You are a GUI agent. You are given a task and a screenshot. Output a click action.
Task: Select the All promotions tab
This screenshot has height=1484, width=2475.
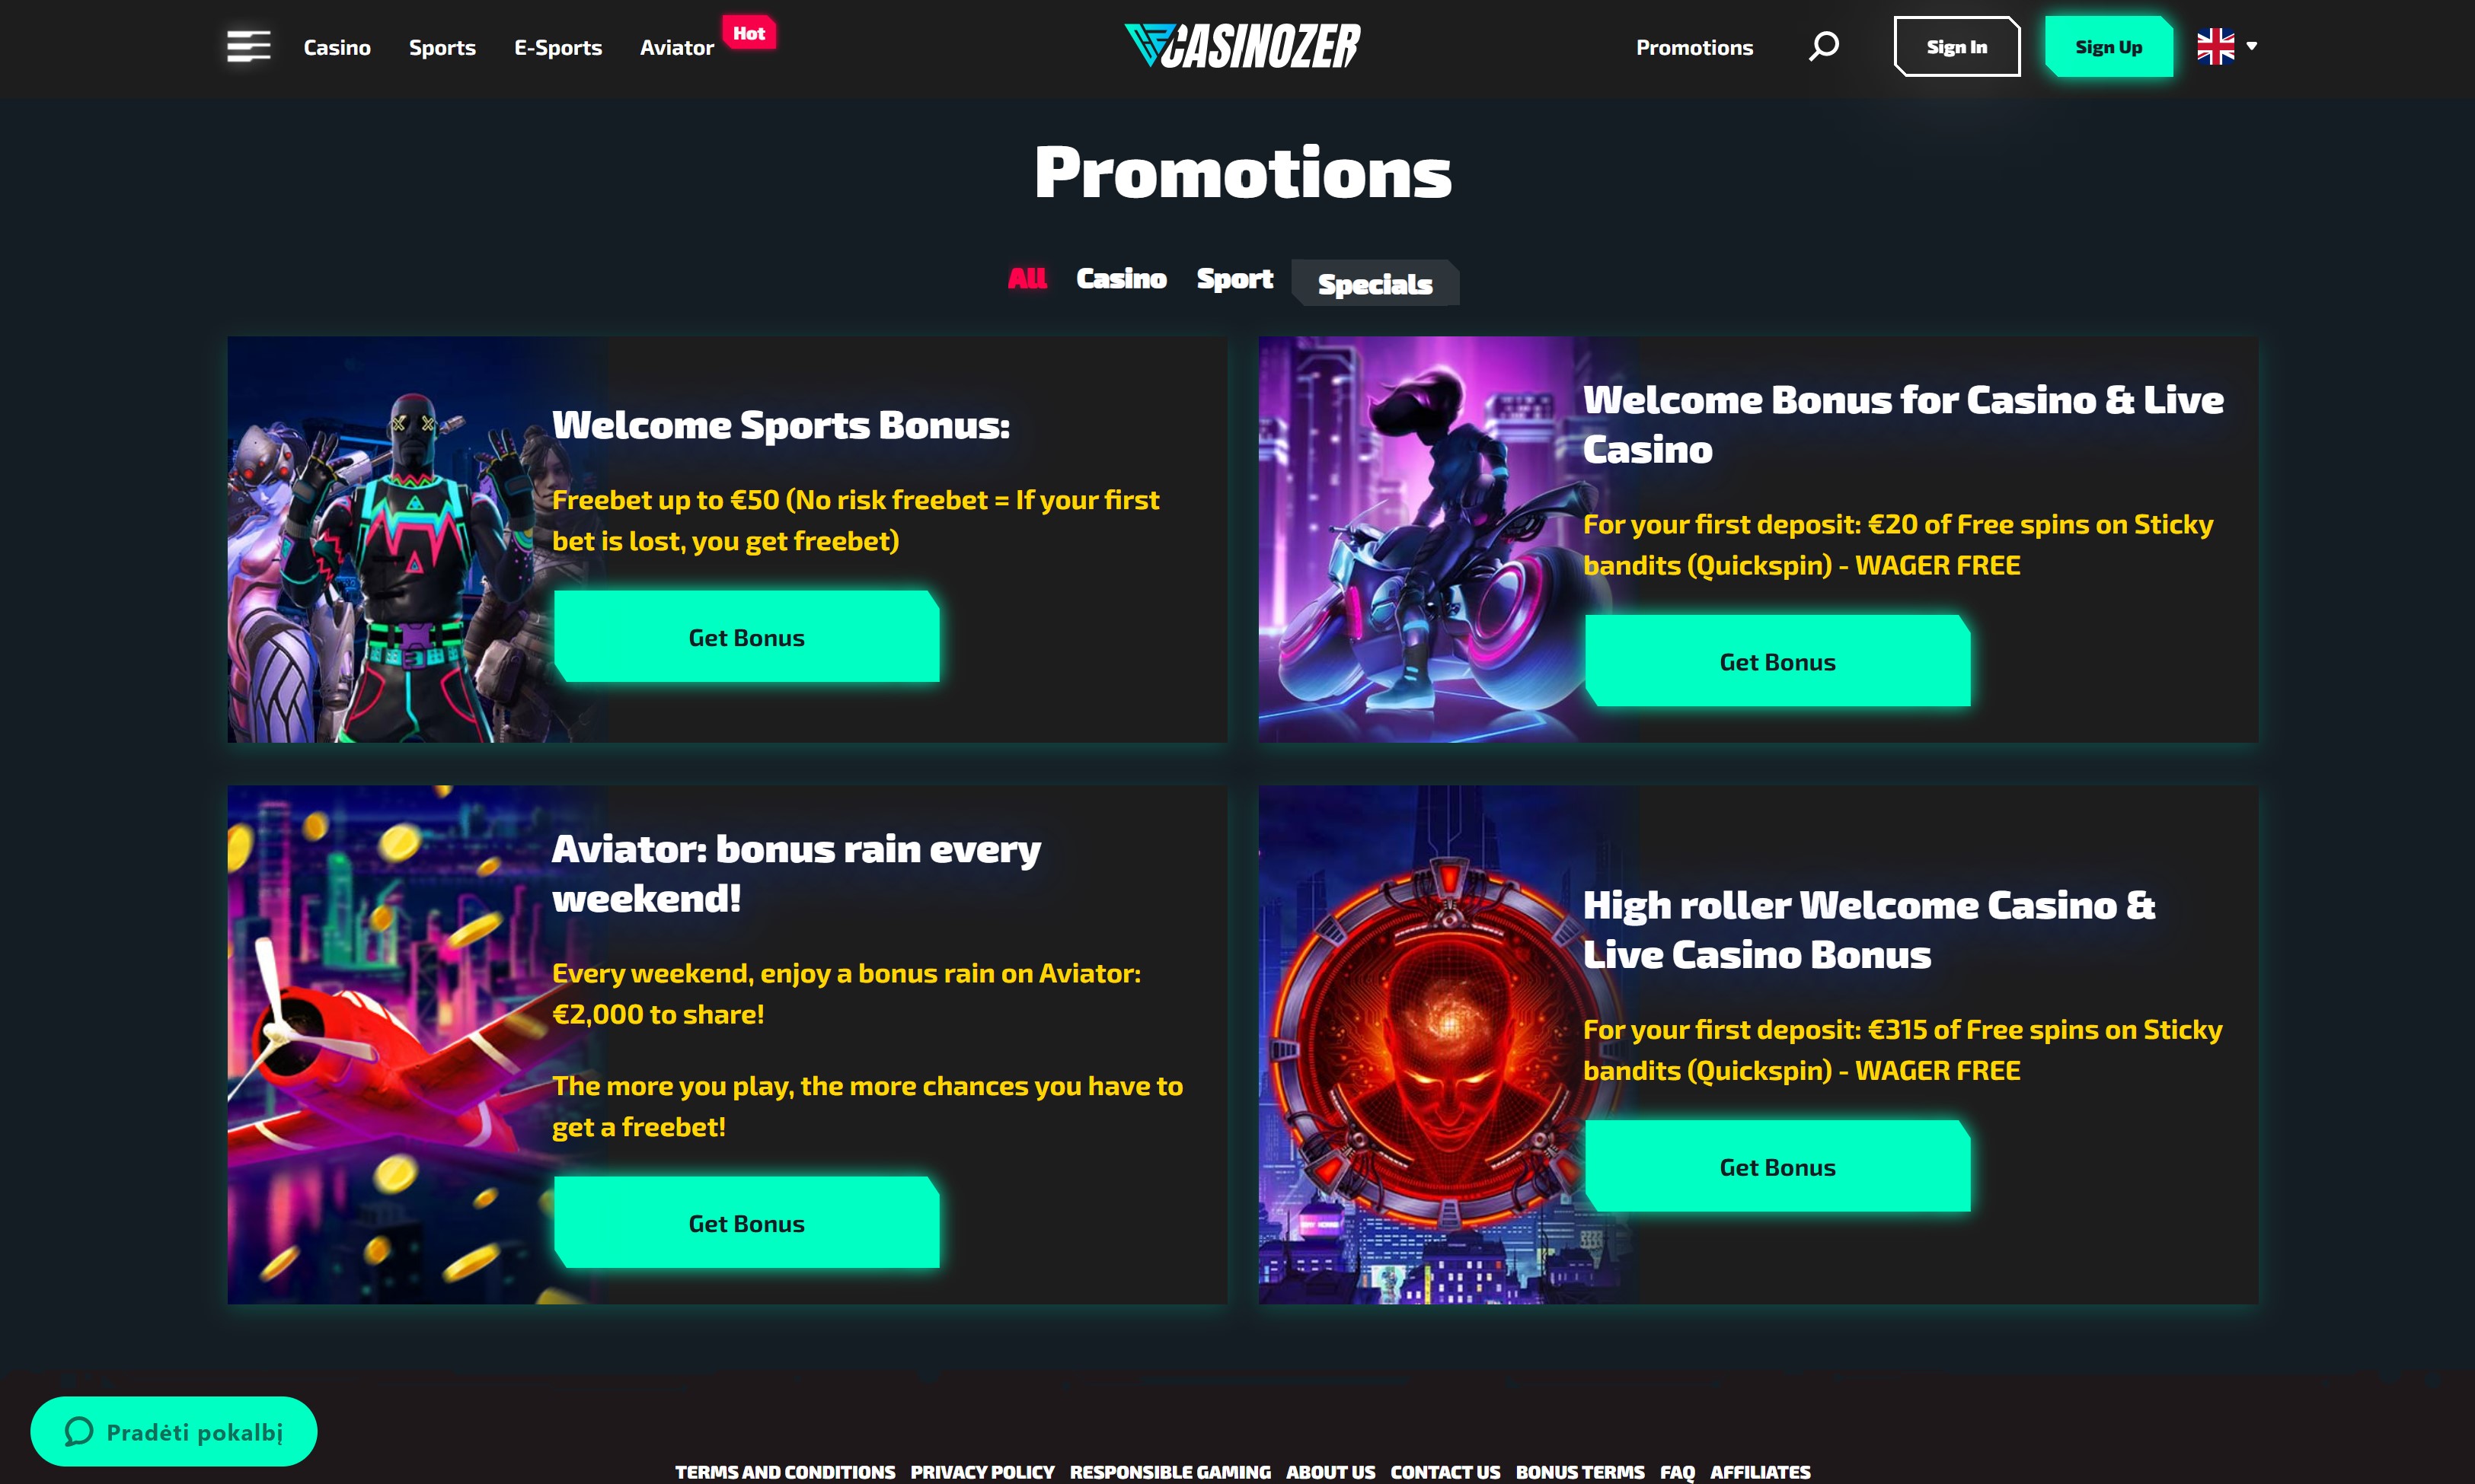click(1027, 278)
